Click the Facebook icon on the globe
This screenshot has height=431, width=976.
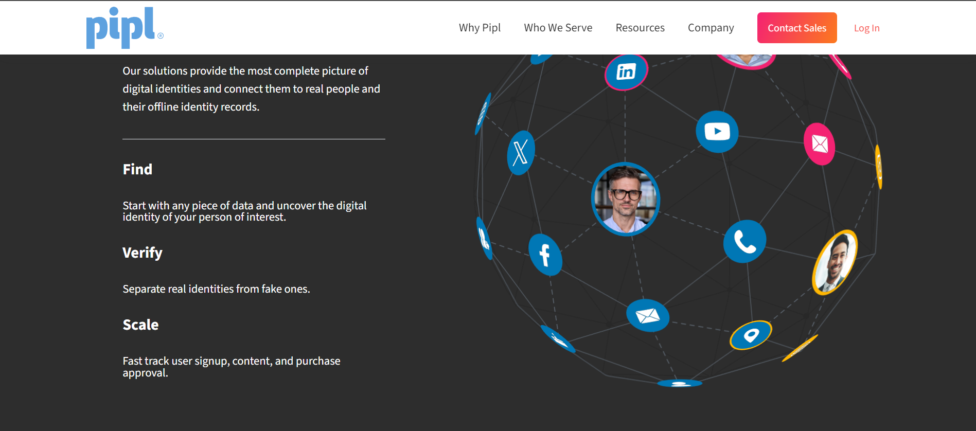click(x=545, y=255)
